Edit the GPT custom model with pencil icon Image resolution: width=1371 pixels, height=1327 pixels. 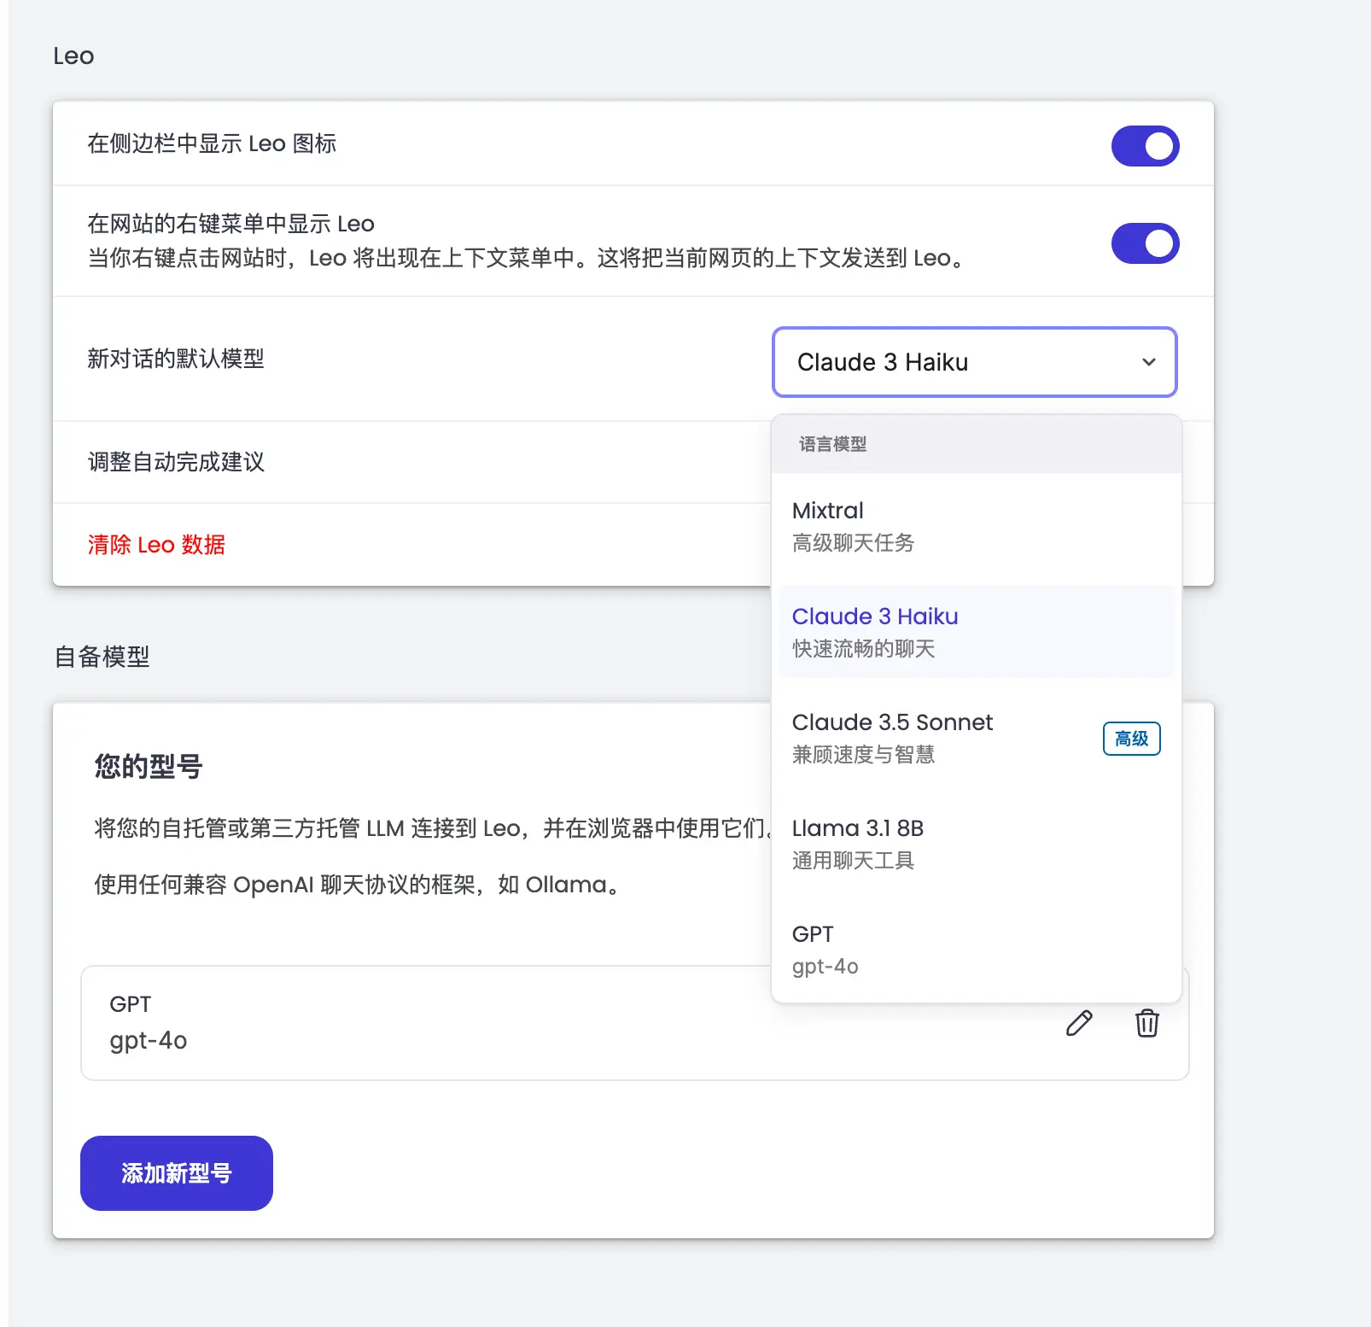pos(1079,1022)
